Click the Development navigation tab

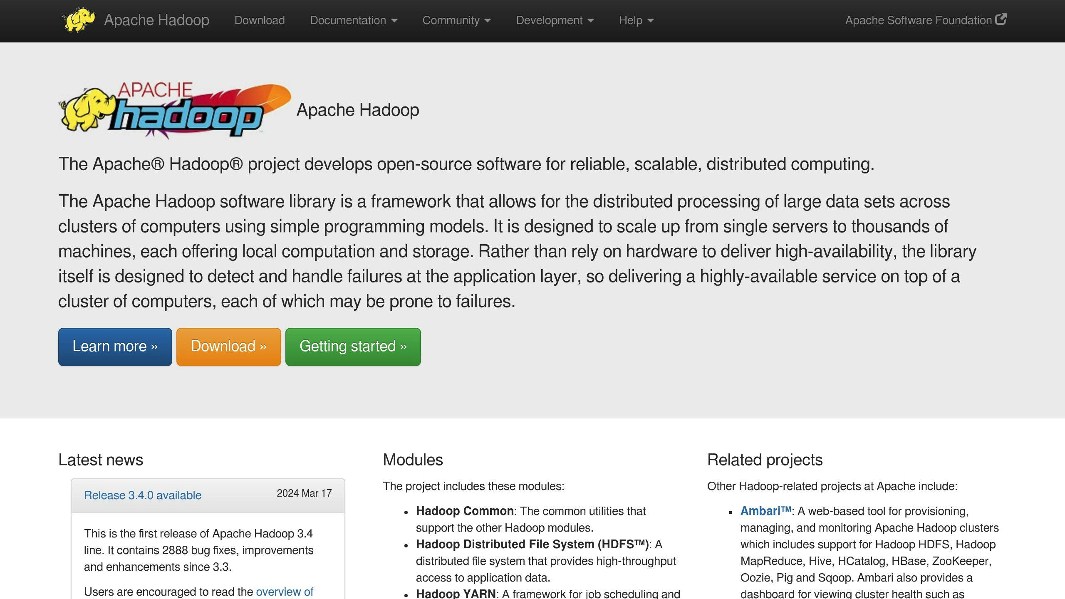[x=555, y=20]
